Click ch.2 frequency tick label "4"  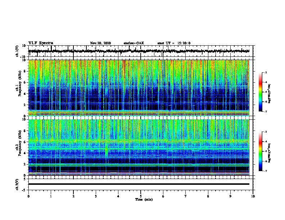[25, 153]
